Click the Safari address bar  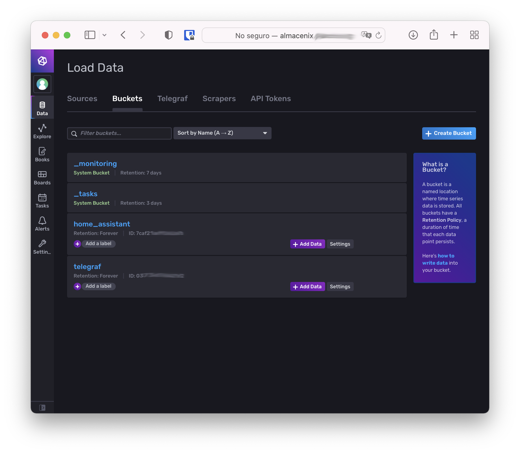pos(294,35)
